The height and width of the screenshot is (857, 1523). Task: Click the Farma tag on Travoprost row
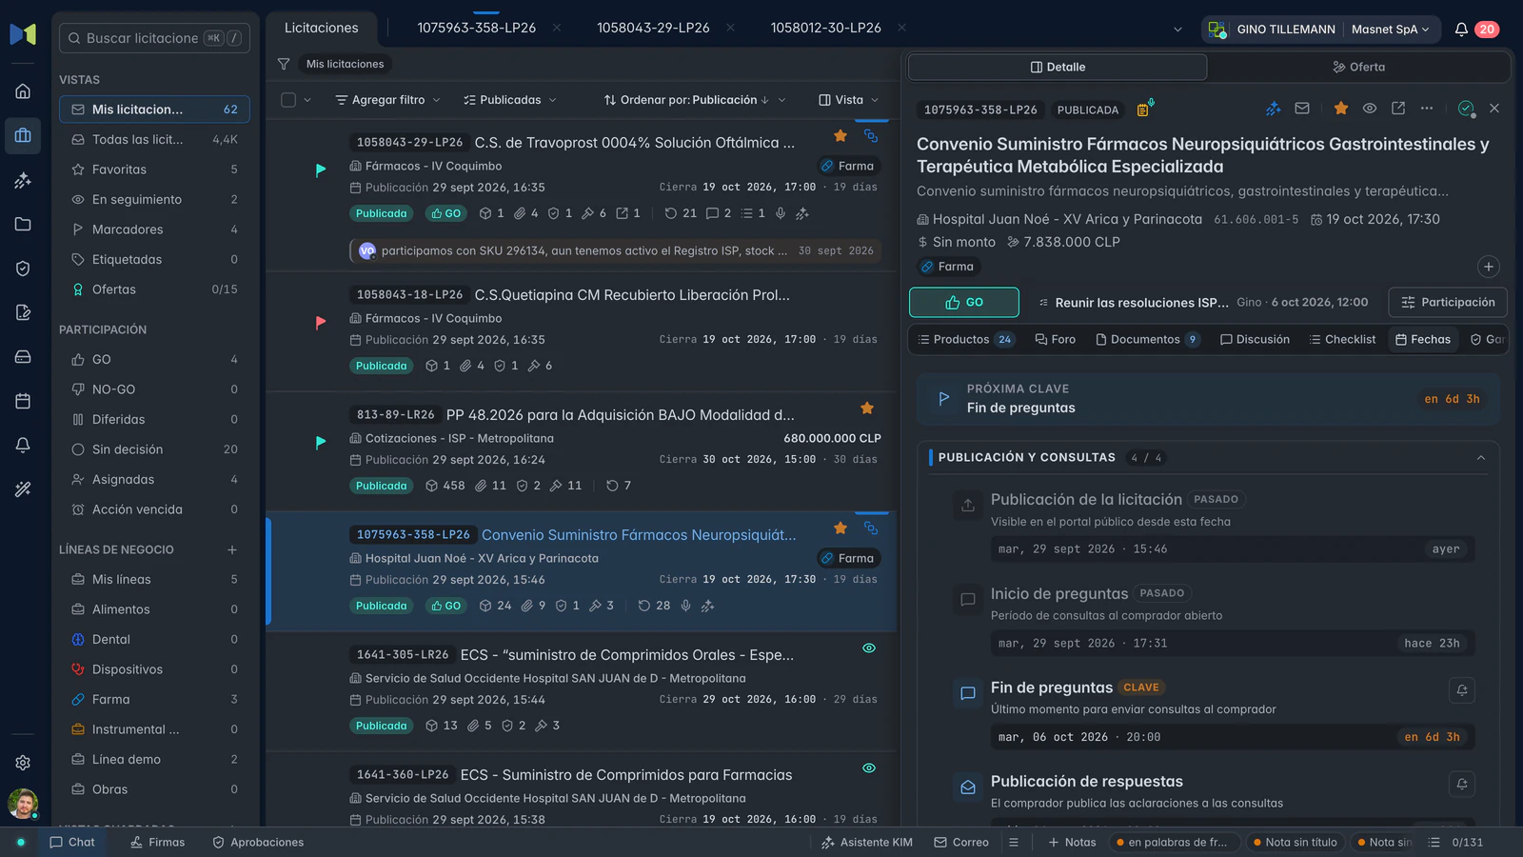click(x=847, y=166)
